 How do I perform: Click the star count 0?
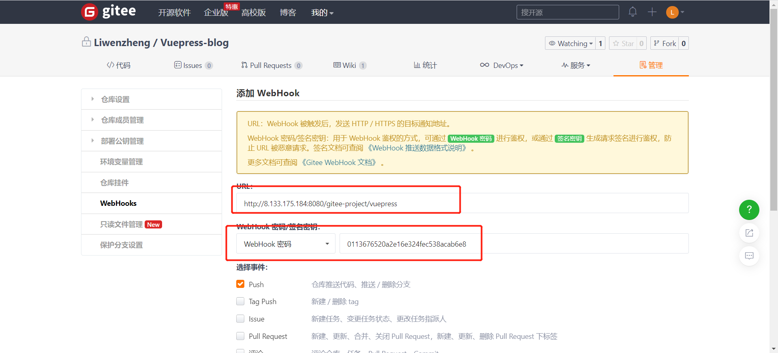(x=641, y=43)
